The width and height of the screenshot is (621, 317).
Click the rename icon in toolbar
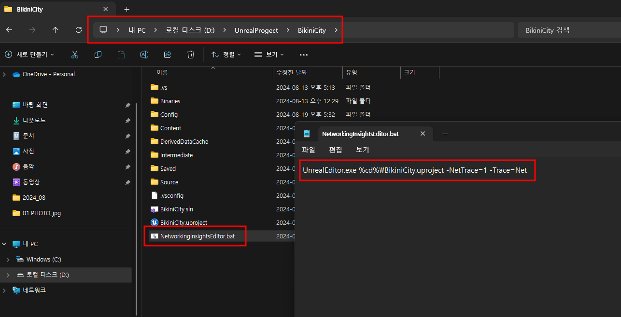click(x=144, y=55)
